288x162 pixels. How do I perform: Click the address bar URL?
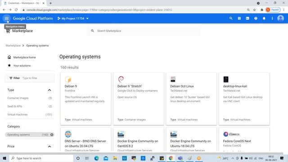pyautogui.click(x=99, y=10)
